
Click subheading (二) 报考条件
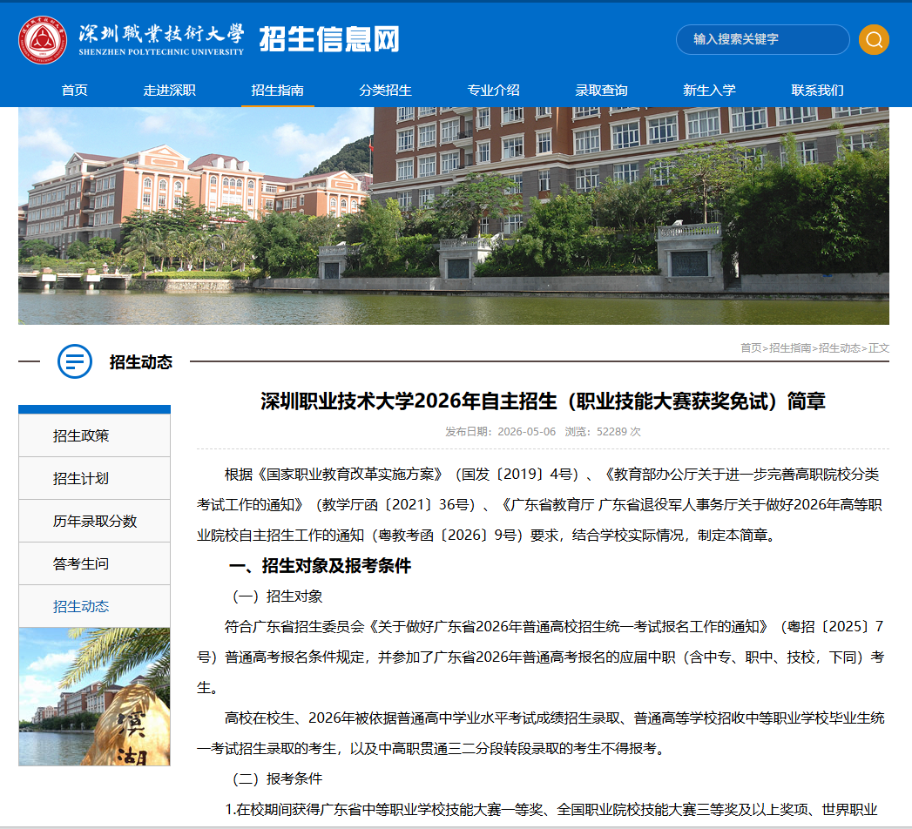pos(278,778)
